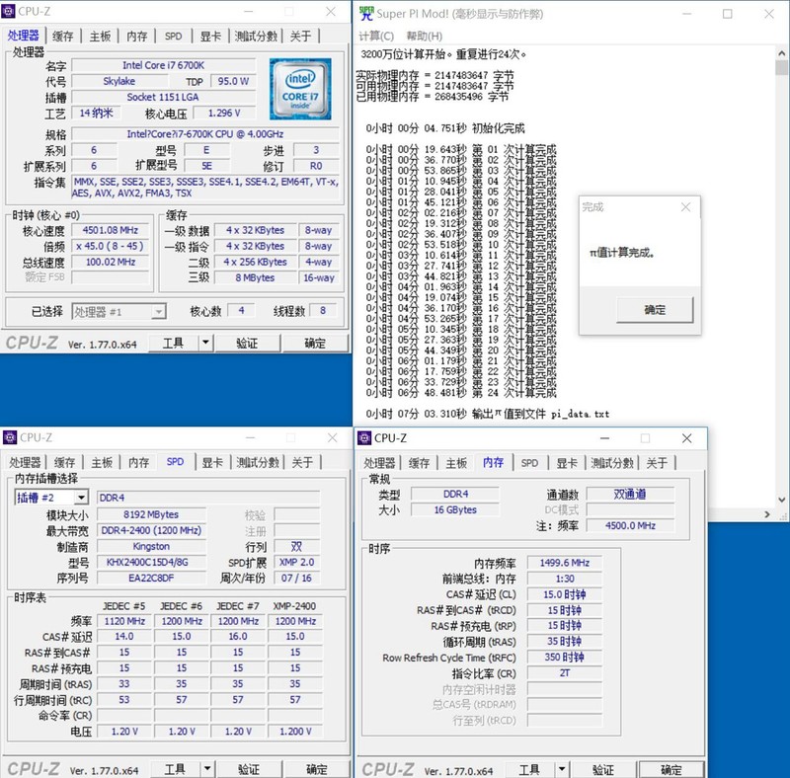Click Super PI vertical scrollbar up arrow
This screenshot has height=778, width=790.
coord(781,52)
